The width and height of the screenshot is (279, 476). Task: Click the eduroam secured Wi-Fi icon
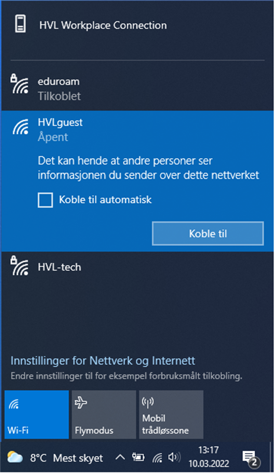pos(20,83)
